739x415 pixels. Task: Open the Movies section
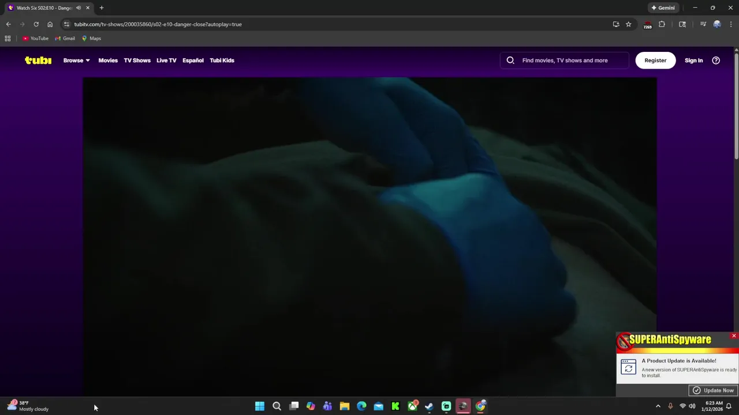108,61
